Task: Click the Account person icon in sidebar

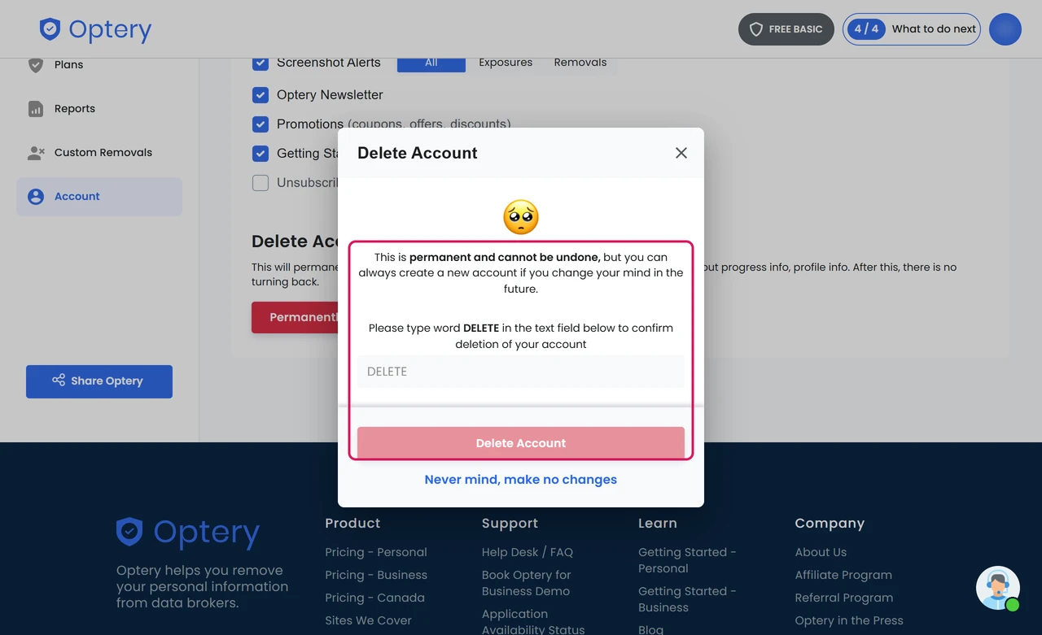Action: 36,197
